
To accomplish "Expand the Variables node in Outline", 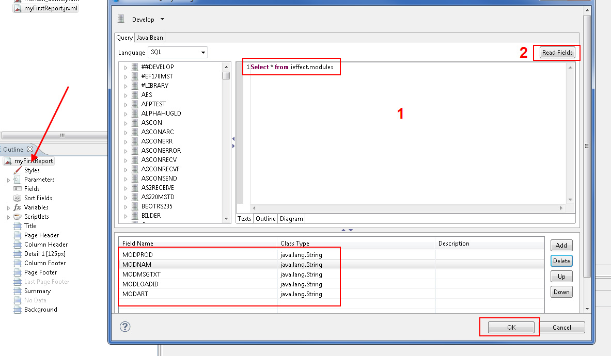I will click(8, 208).
